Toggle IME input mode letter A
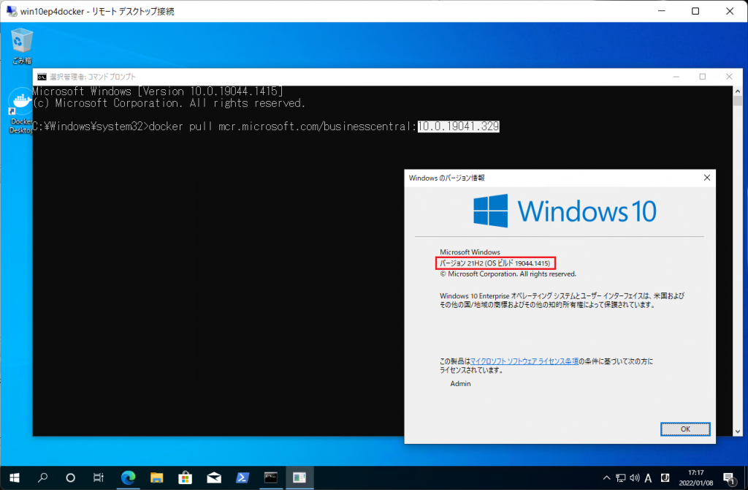 click(649, 478)
